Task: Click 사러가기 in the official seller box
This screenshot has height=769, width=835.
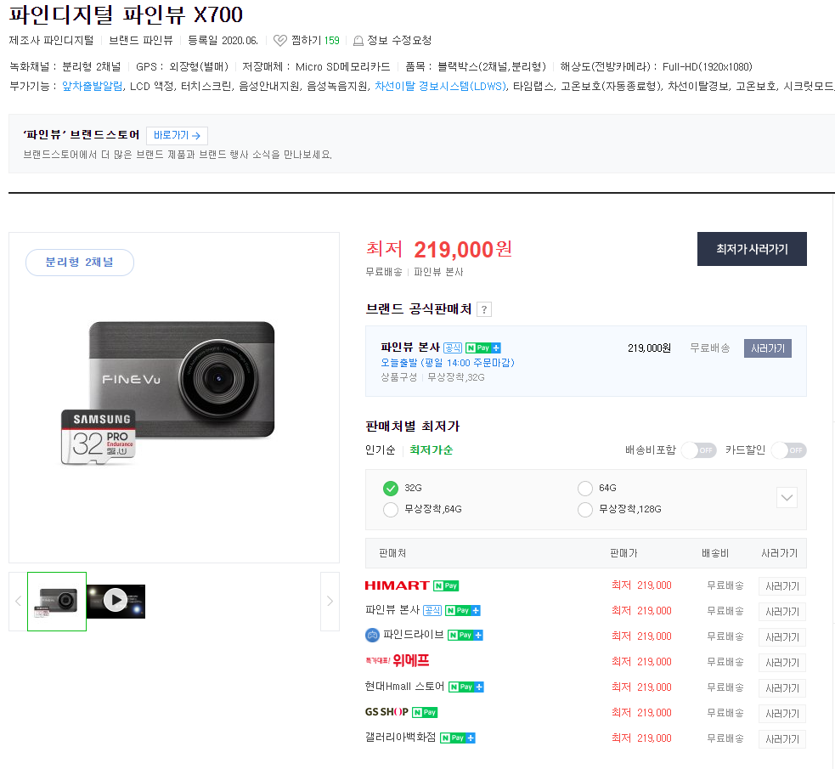Action: click(x=767, y=348)
